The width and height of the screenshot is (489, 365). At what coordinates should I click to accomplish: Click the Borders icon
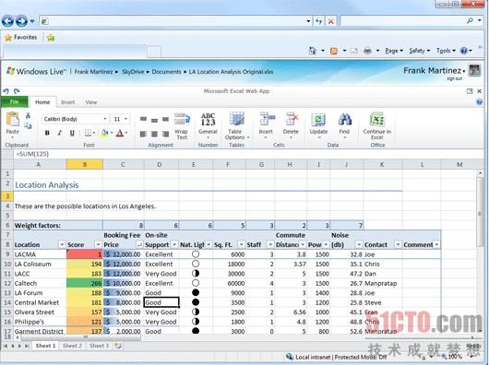click(89, 133)
